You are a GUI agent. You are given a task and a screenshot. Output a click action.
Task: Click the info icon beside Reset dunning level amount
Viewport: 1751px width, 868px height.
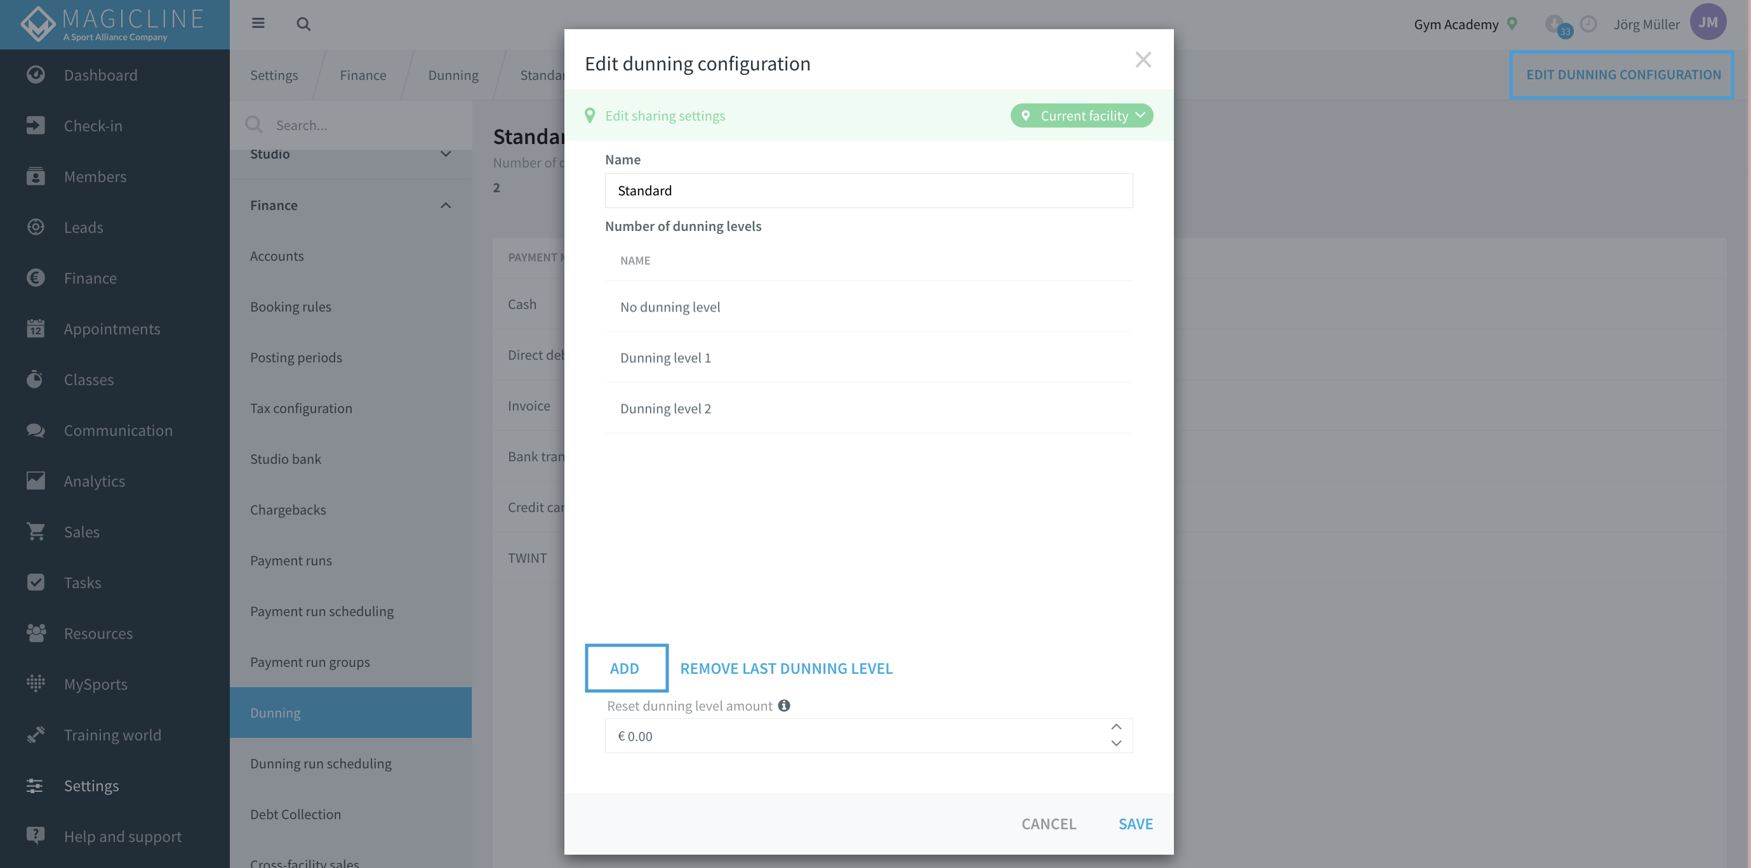[783, 706]
